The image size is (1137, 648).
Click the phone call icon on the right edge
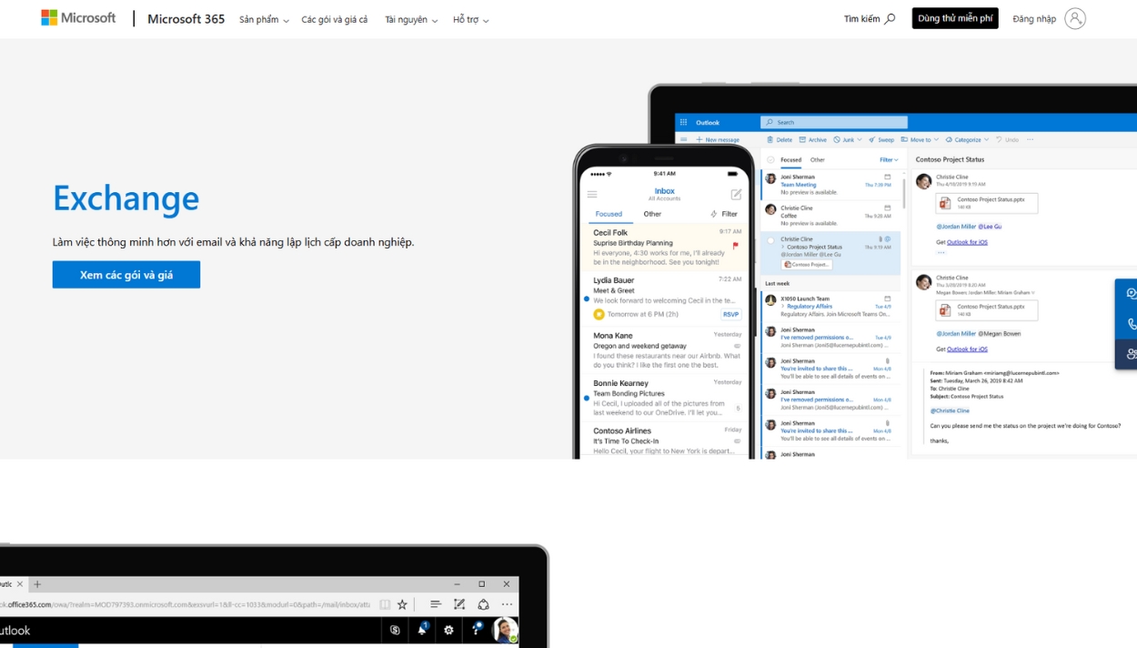point(1131,322)
